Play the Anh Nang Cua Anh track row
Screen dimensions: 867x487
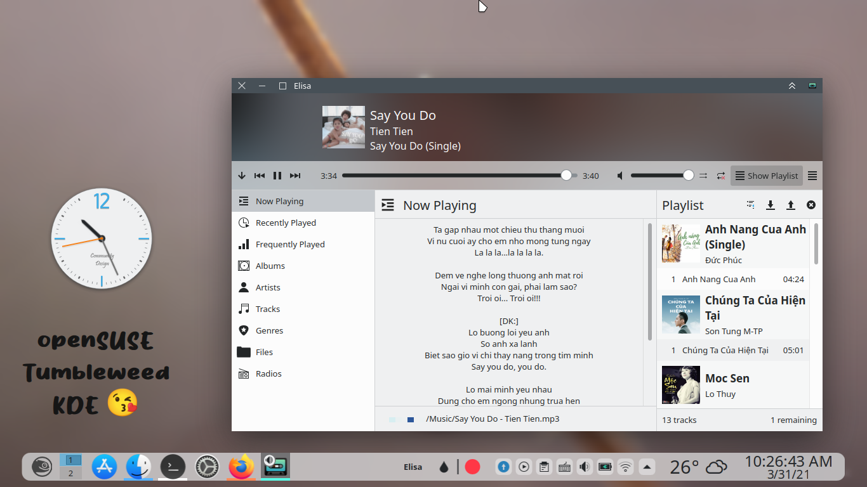click(x=733, y=279)
